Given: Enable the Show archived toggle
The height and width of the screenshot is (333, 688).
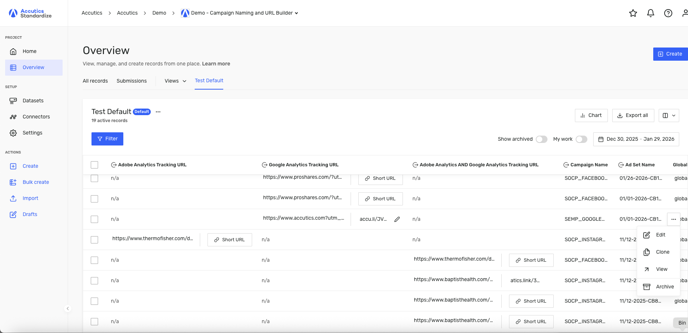Looking at the screenshot, I should [x=542, y=139].
